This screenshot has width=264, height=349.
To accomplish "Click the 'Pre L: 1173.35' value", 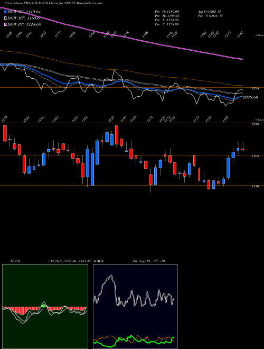I will point(167,20).
